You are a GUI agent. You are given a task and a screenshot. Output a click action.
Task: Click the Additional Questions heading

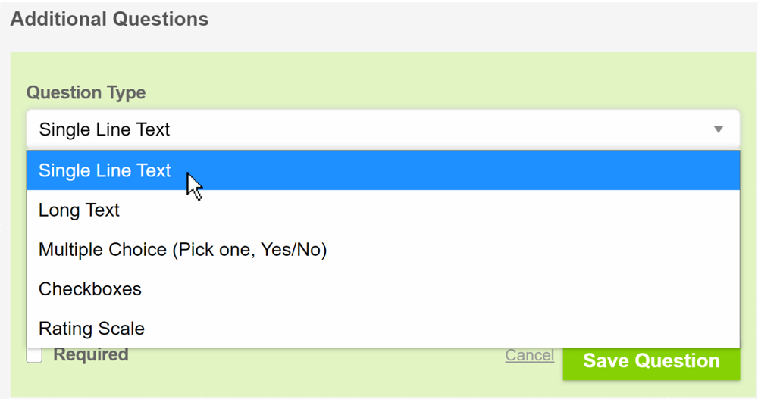(x=109, y=19)
